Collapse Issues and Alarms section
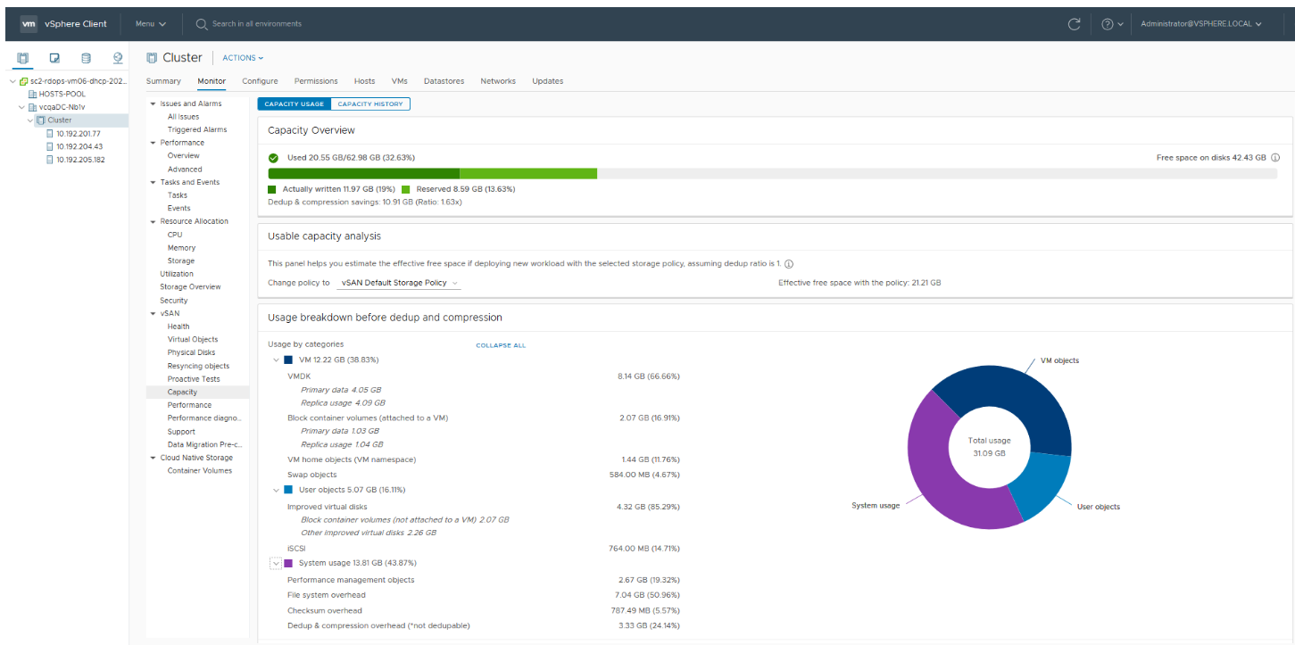Screen dimensions: 1295x645 [x=153, y=103]
